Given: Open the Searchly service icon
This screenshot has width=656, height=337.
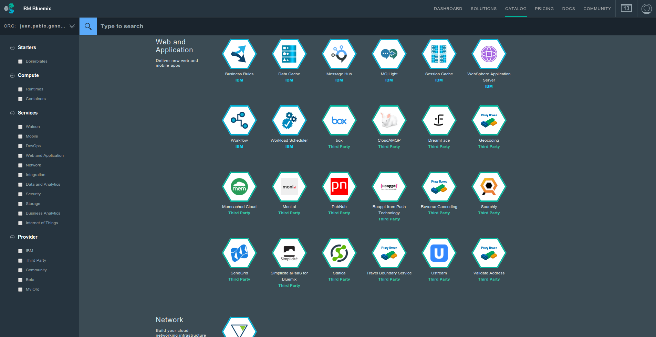Looking at the screenshot, I should [489, 187].
